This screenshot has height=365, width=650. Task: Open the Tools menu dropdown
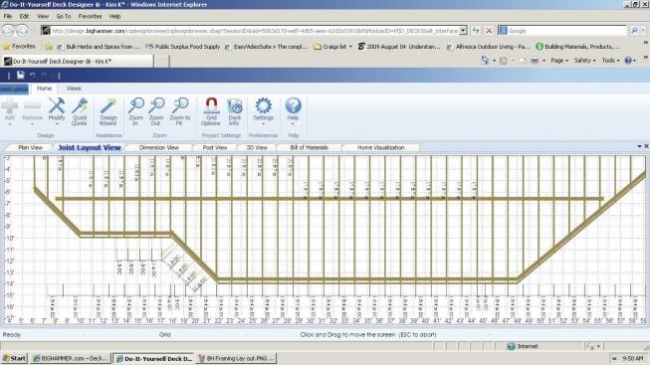coord(610,61)
